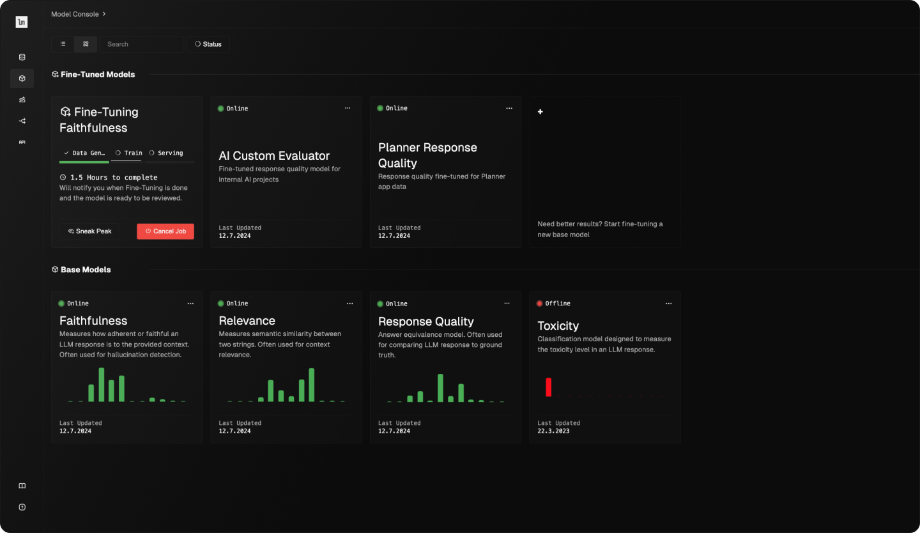Open the Relevance model card title
920x533 pixels.
coord(247,321)
